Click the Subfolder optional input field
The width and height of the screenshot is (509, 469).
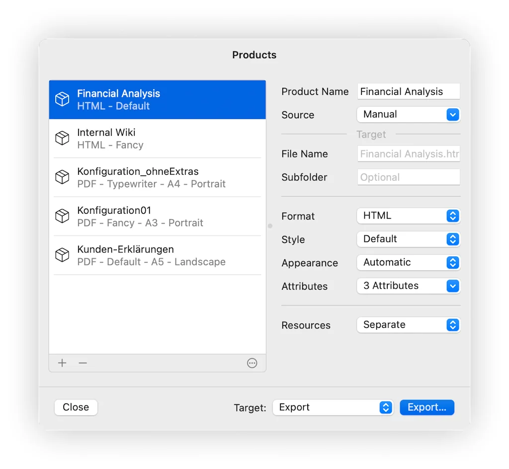click(x=408, y=177)
